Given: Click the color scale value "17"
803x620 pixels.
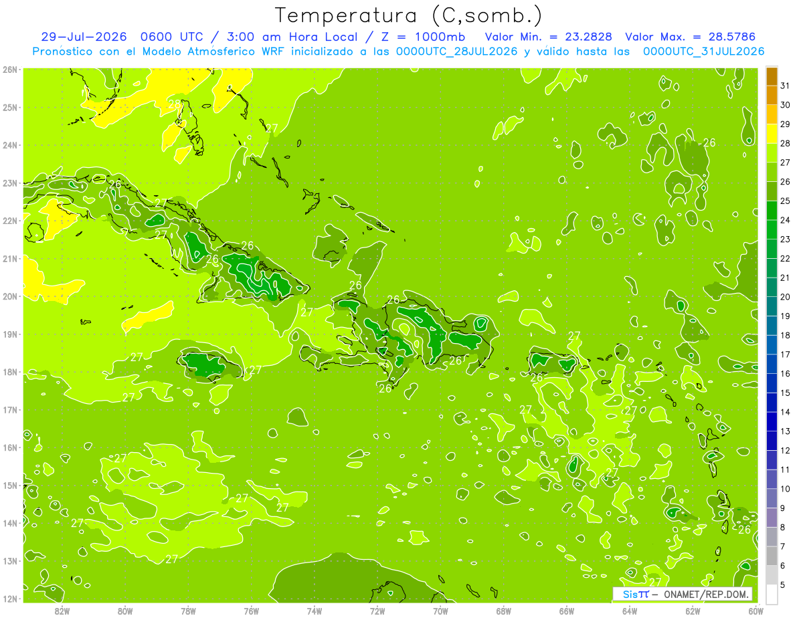Looking at the screenshot, I should tap(785, 354).
